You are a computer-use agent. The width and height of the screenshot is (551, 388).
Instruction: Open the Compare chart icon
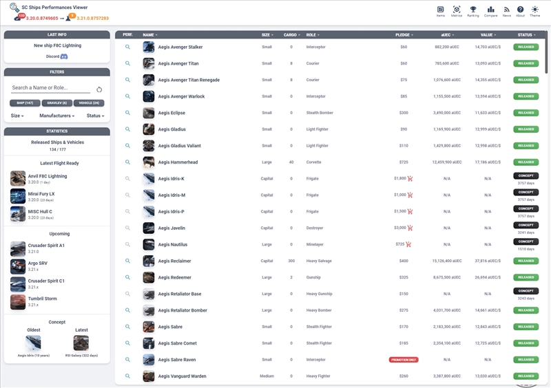coord(490,10)
